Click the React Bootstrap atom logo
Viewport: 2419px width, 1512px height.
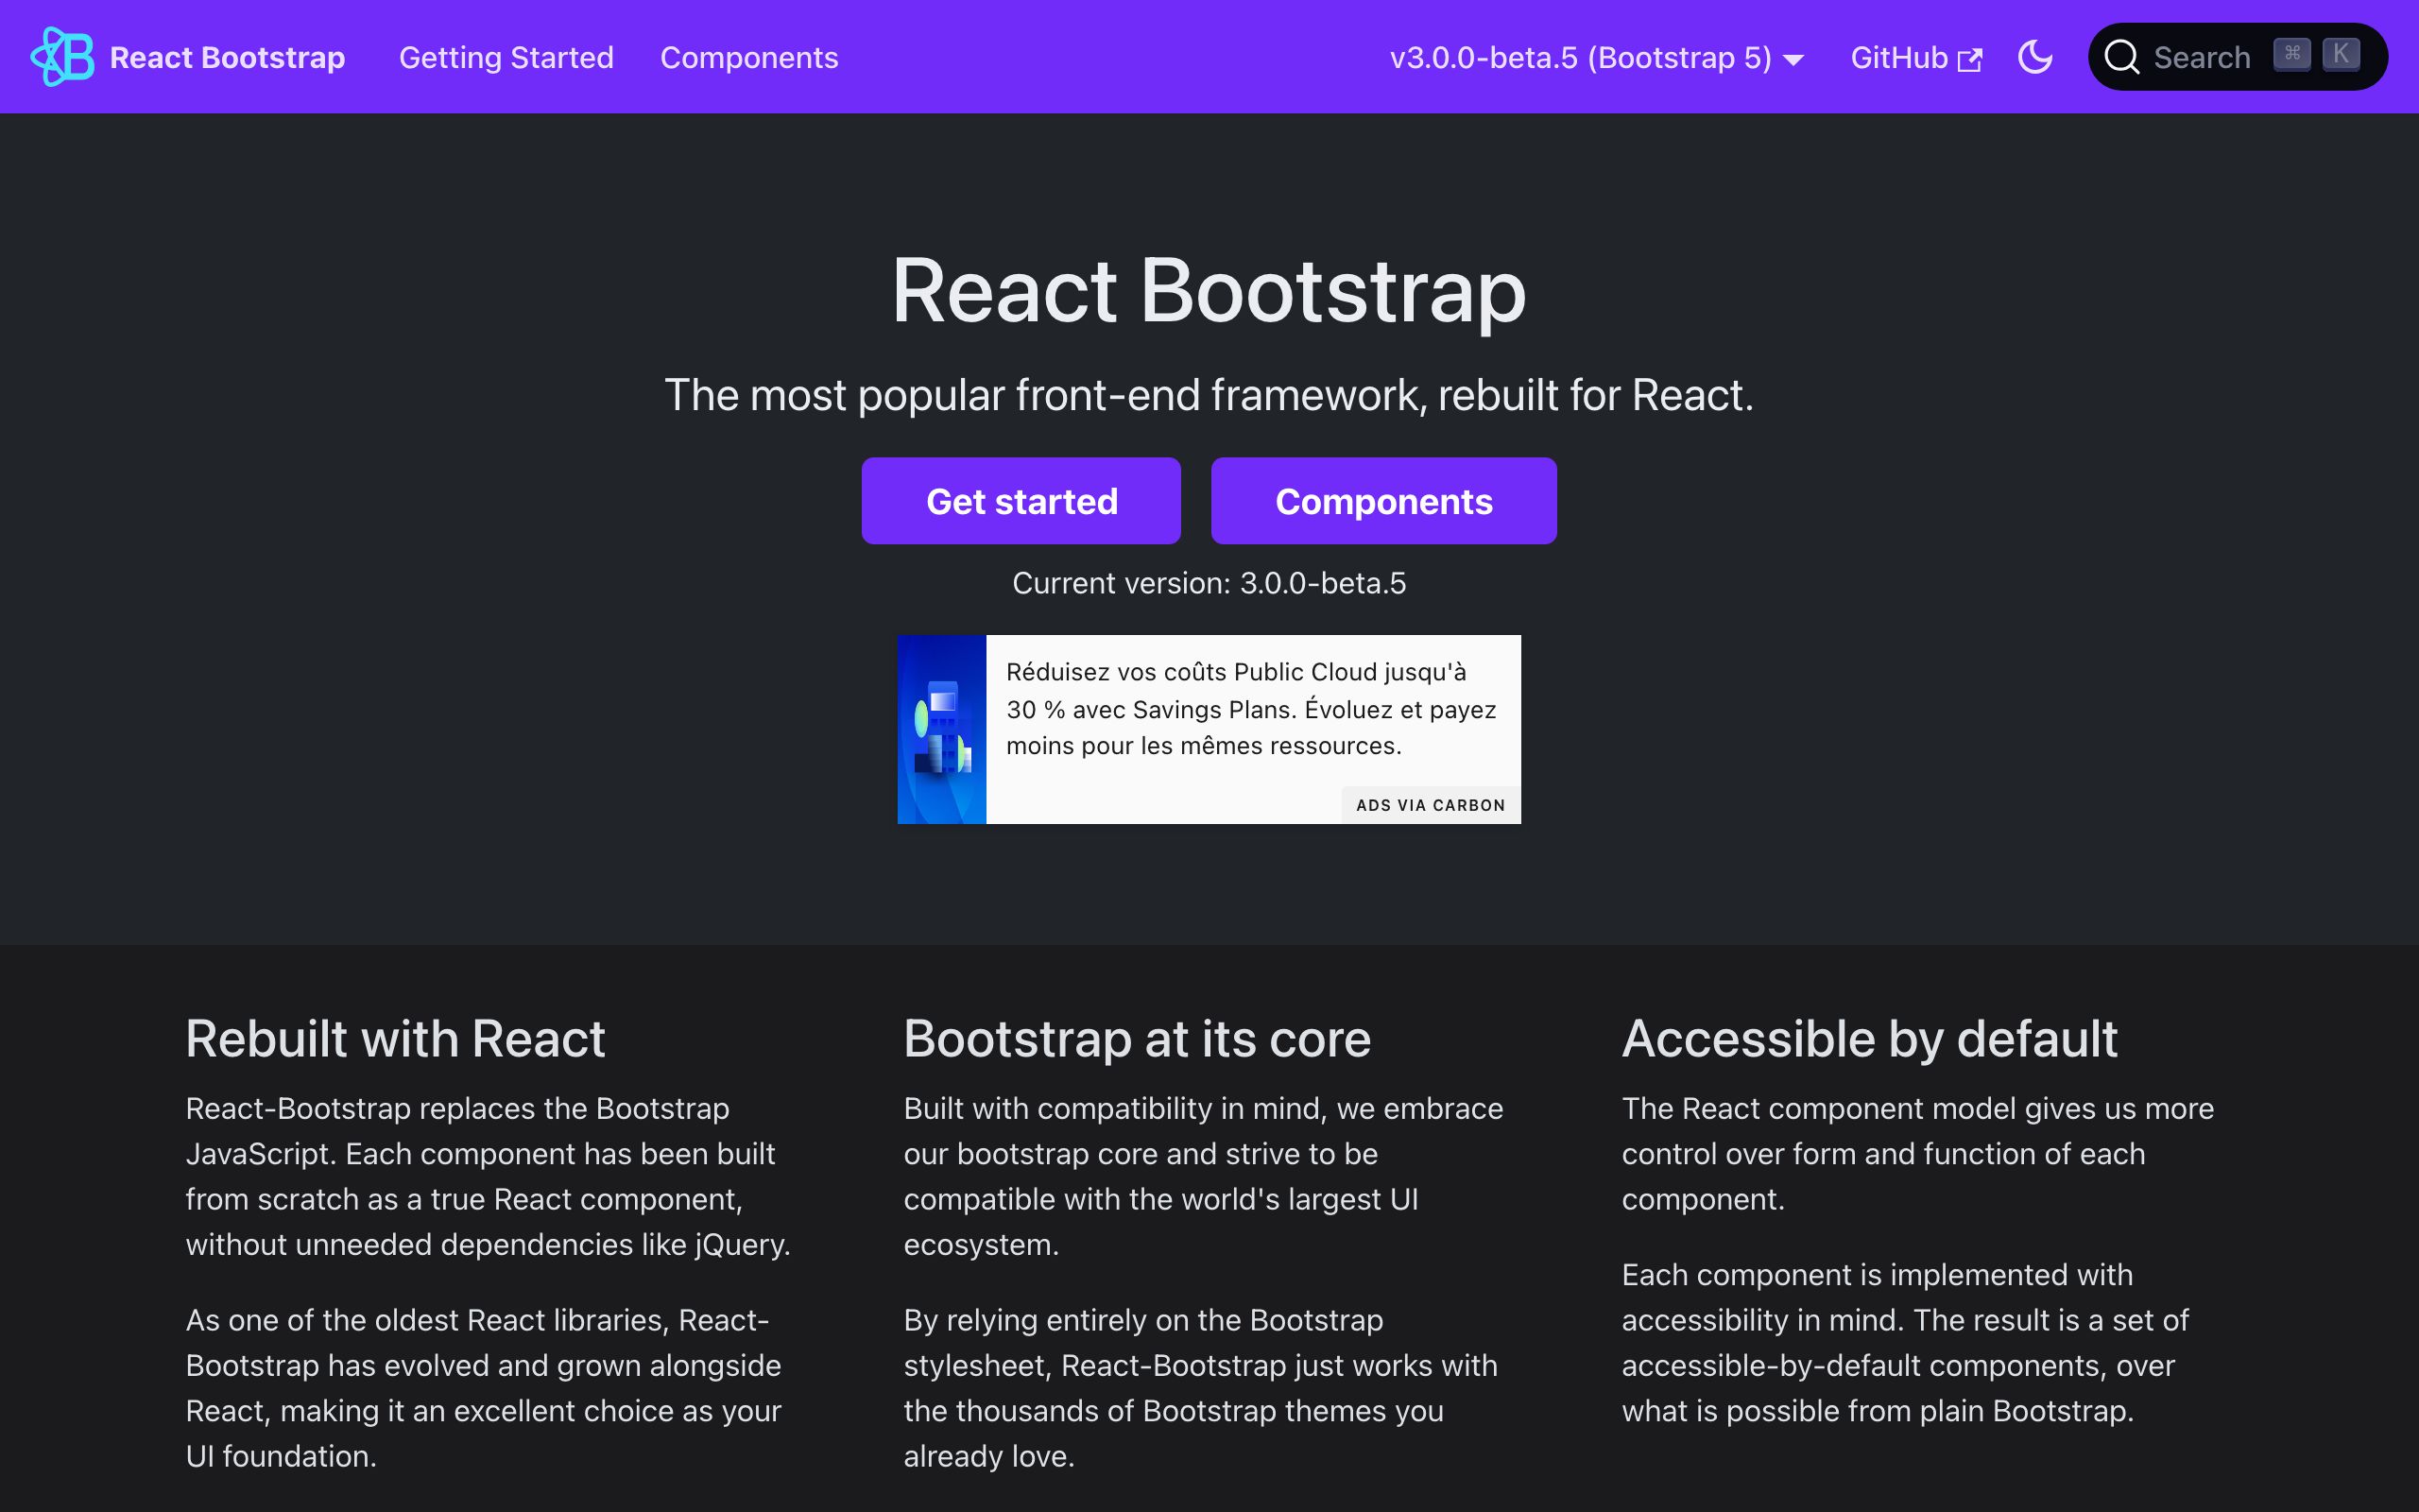pos(62,57)
